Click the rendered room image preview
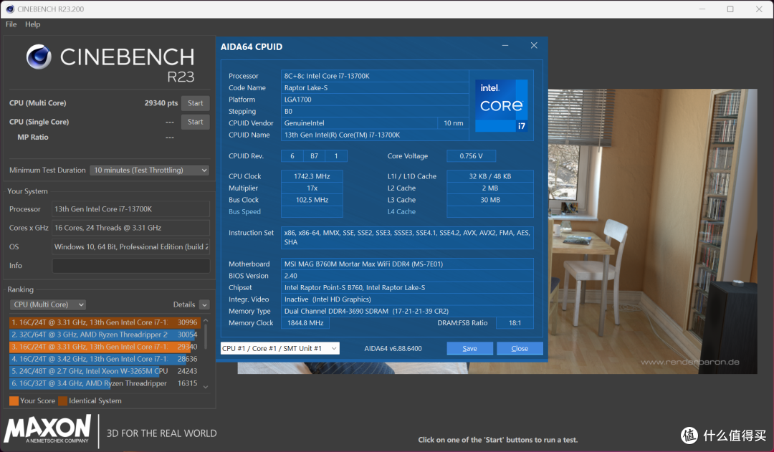The width and height of the screenshot is (774, 452). click(x=651, y=231)
